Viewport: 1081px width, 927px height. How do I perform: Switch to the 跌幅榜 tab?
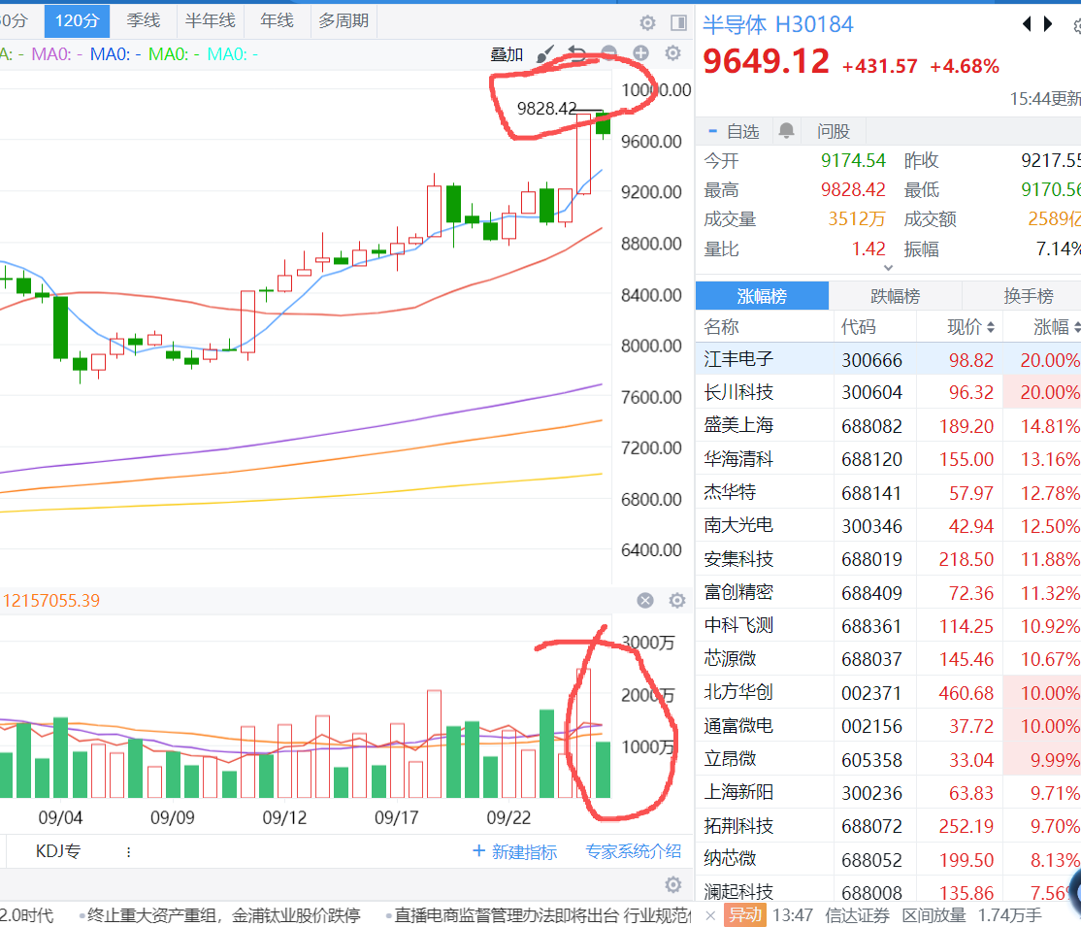895,296
